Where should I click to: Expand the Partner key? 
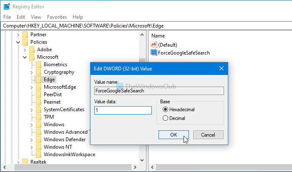coord(18,35)
